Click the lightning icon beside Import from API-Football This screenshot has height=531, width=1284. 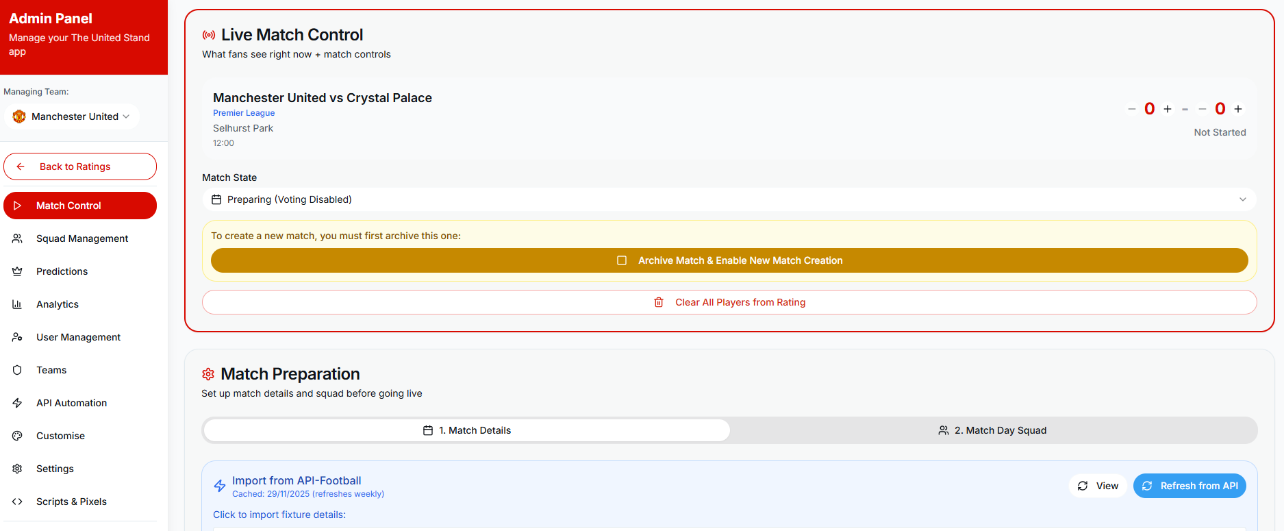[220, 486]
